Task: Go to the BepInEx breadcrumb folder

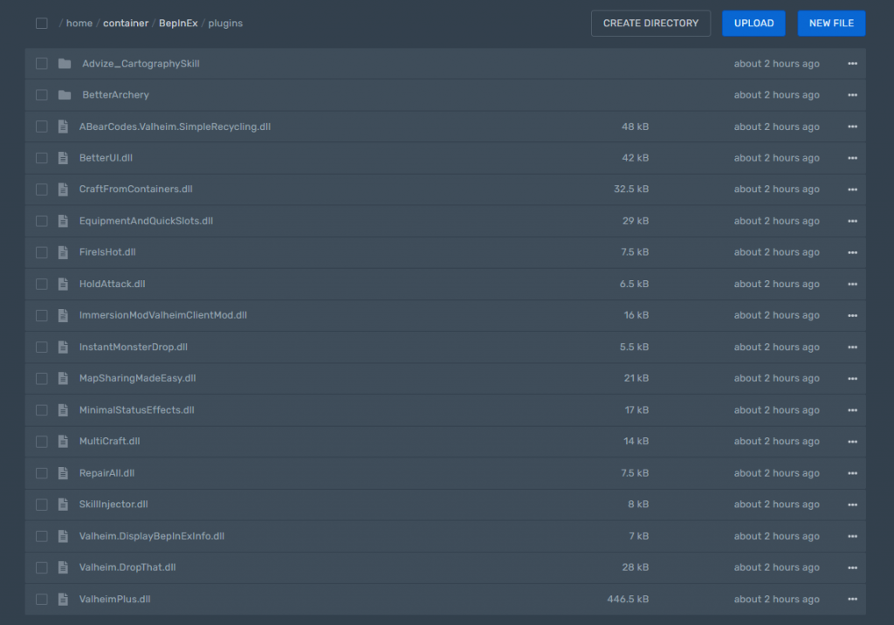Action: click(178, 24)
